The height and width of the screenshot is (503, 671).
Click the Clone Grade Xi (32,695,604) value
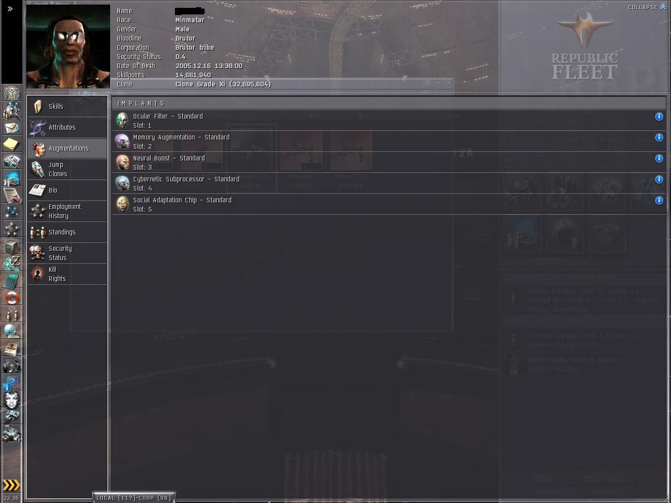tap(223, 84)
